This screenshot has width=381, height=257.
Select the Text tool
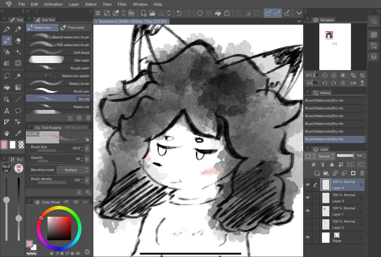(7, 111)
